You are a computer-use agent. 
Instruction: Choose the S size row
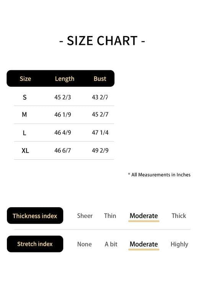[x=64, y=97]
